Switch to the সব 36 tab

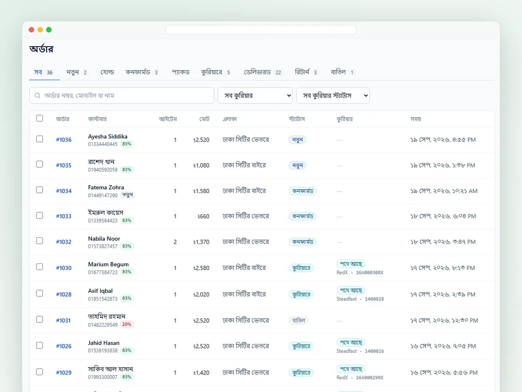tap(44, 72)
